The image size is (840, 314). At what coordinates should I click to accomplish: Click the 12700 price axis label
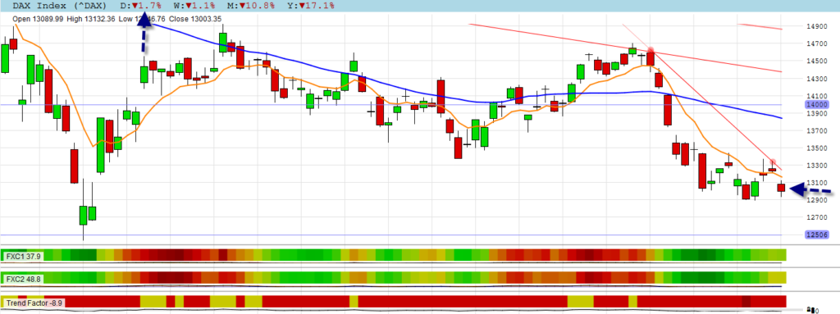816,217
